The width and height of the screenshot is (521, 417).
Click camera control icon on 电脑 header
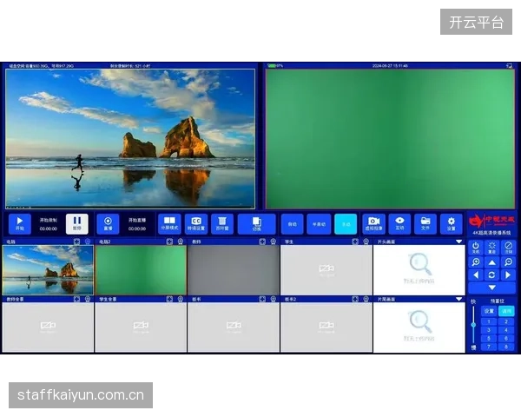(88, 242)
